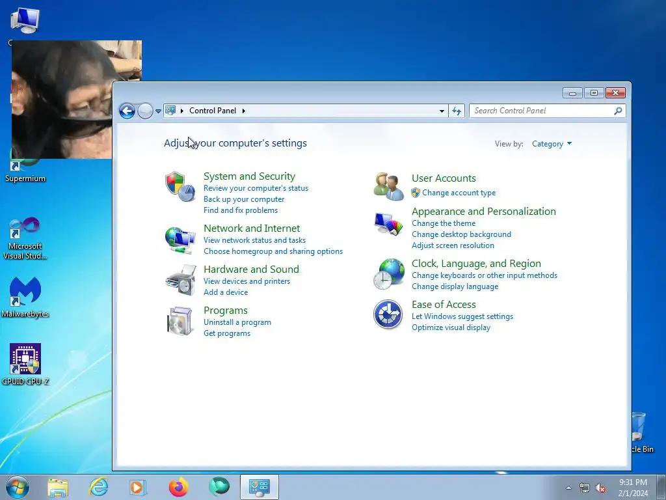Open Windows Explorer from taskbar
666x500 pixels.
(x=58, y=487)
